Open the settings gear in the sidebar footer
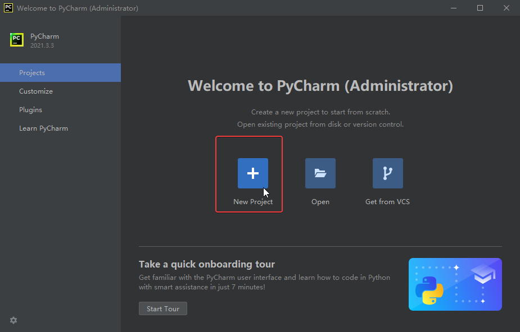Screen dimensions: 520x332 click(x=13, y=320)
